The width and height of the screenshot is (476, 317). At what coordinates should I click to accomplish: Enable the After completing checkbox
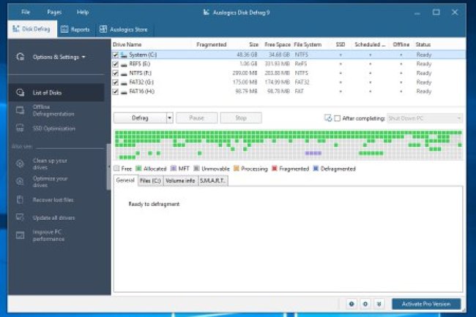338,118
